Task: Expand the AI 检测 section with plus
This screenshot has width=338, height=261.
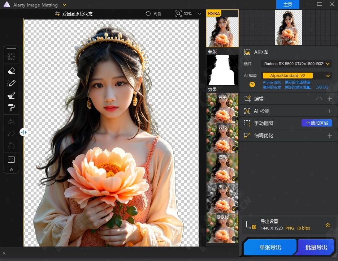Action: pyautogui.click(x=330, y=111)
